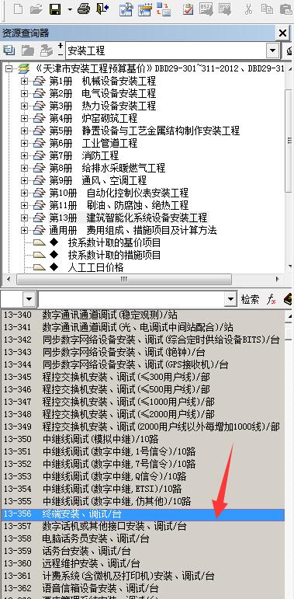Close the 资源查询器 panel
294x599 pixels.
click(x=282, y=33)
